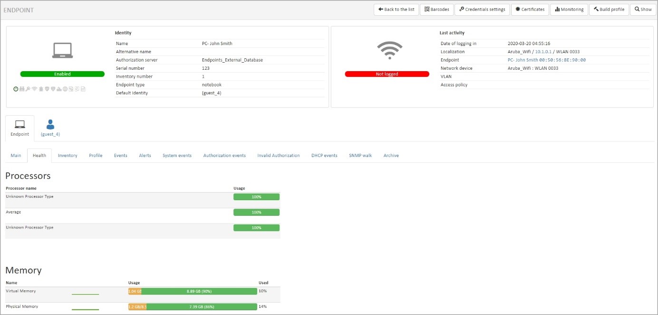Click the Build profile button
This screenshot has width=658, height=315.
point(609,9)
